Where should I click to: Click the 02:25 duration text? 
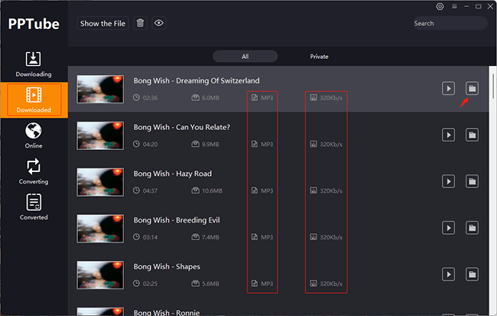(x=150, y=284)
